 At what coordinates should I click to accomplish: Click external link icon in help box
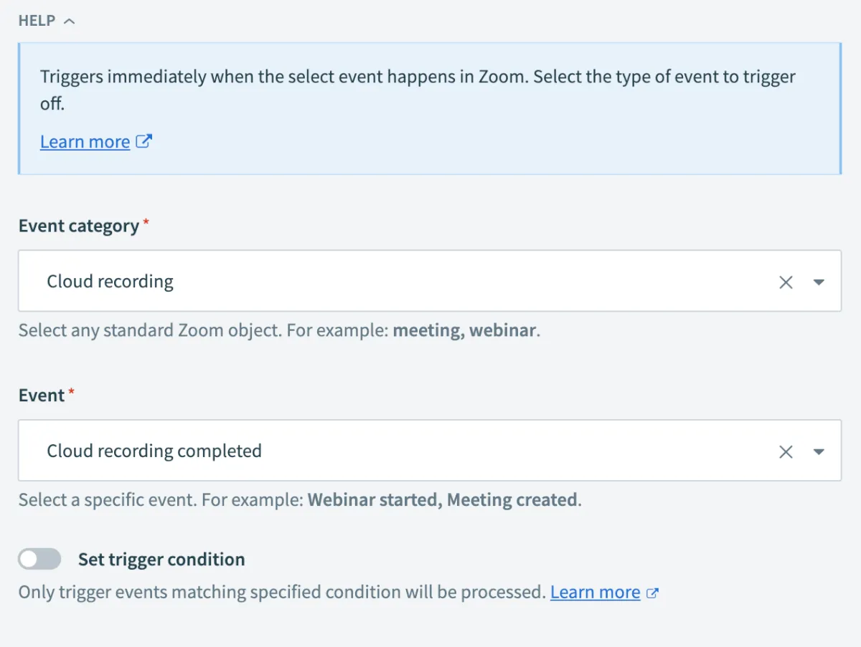(144, 141)
